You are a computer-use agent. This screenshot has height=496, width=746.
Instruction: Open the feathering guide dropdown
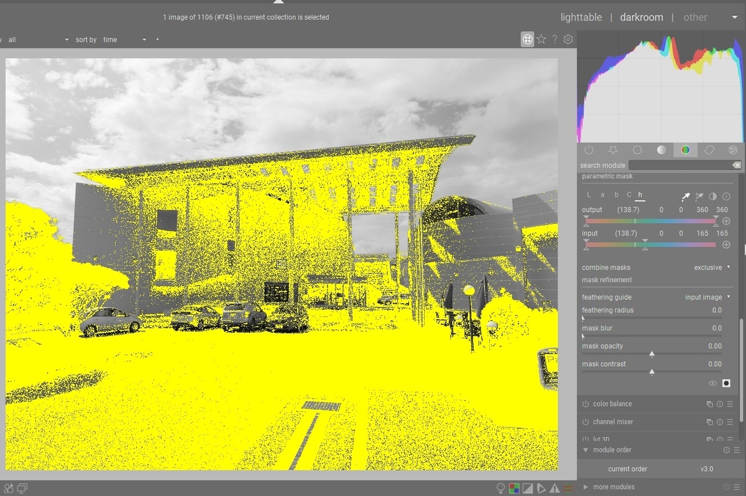[x=707, y=297]
